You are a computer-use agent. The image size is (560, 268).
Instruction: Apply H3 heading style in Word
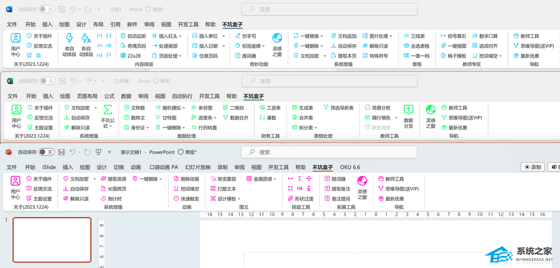(100, 55)
